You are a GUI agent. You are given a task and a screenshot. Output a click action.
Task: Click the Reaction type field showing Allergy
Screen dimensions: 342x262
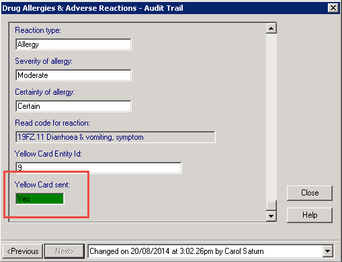pyautogui.click(x=73, y=44)
